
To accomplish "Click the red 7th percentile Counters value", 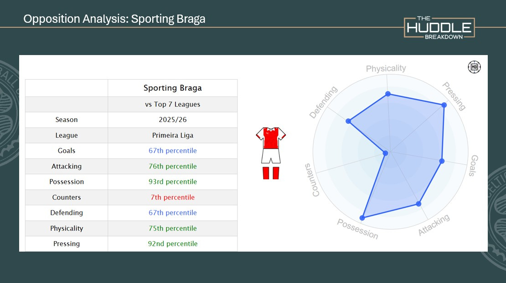I will tap(172, 197).
